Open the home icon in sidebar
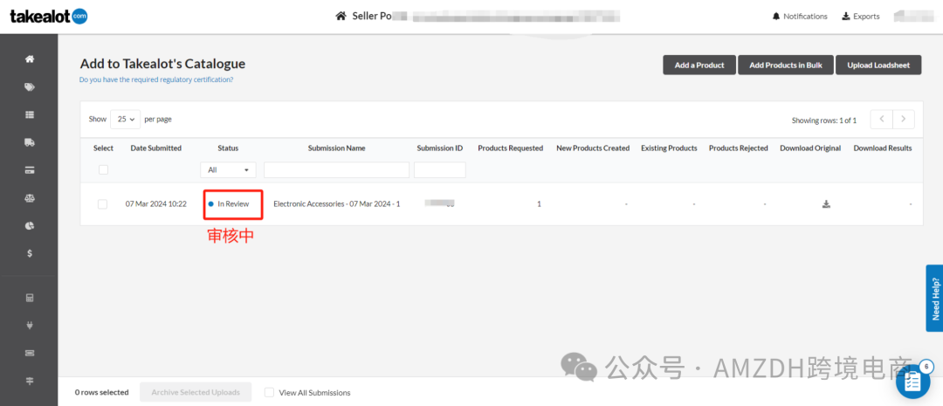Screen dimensions: 943x406 29,59
